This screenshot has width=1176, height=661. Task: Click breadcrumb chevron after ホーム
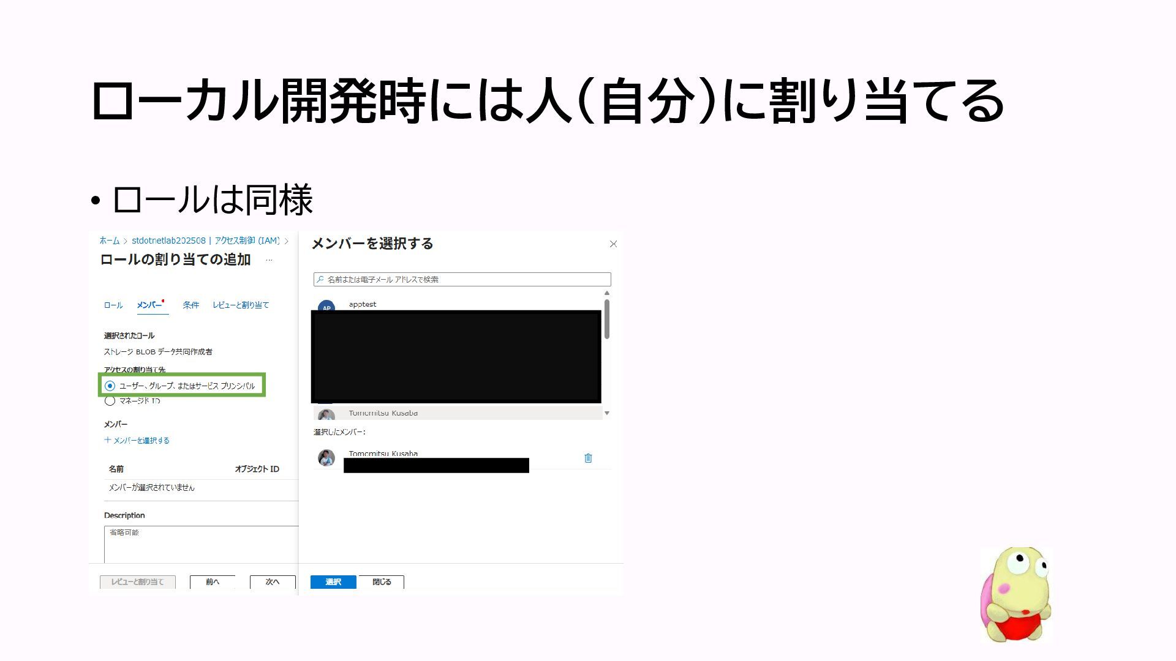click(x=125, y=241)
